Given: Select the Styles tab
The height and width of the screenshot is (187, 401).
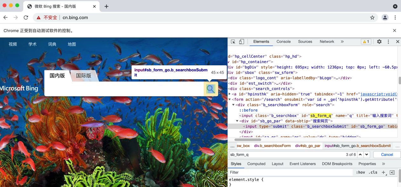Looking at the screenshot, I should pyautogui.click(x=236, y=164).
